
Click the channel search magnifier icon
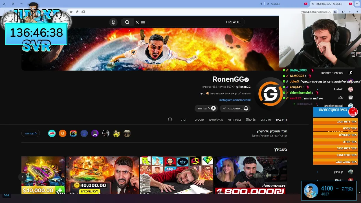(170, 120)
